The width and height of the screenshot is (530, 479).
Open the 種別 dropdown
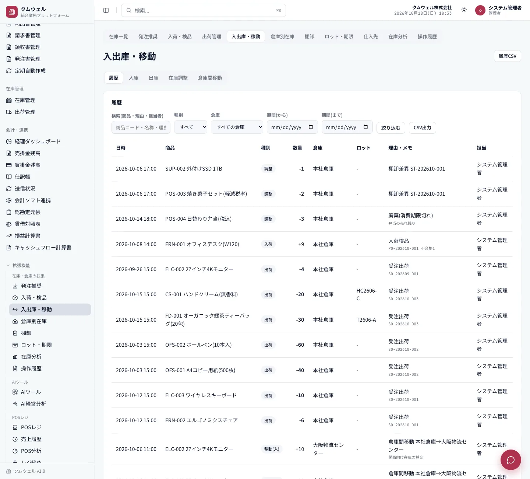[191, 127]
